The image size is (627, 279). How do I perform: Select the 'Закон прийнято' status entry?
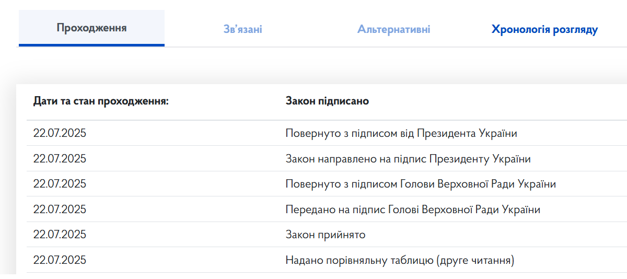tap(325, 235)
